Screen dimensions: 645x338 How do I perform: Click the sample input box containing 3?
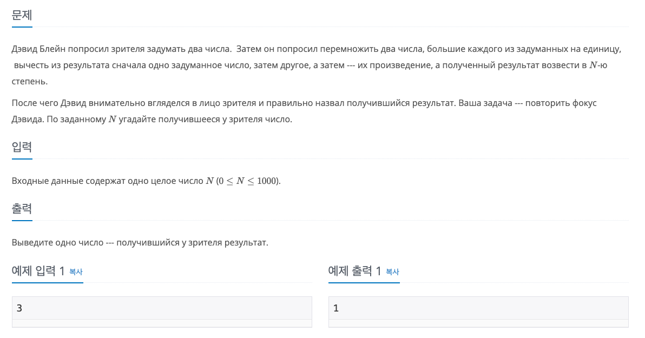click(x=162, y=312)
